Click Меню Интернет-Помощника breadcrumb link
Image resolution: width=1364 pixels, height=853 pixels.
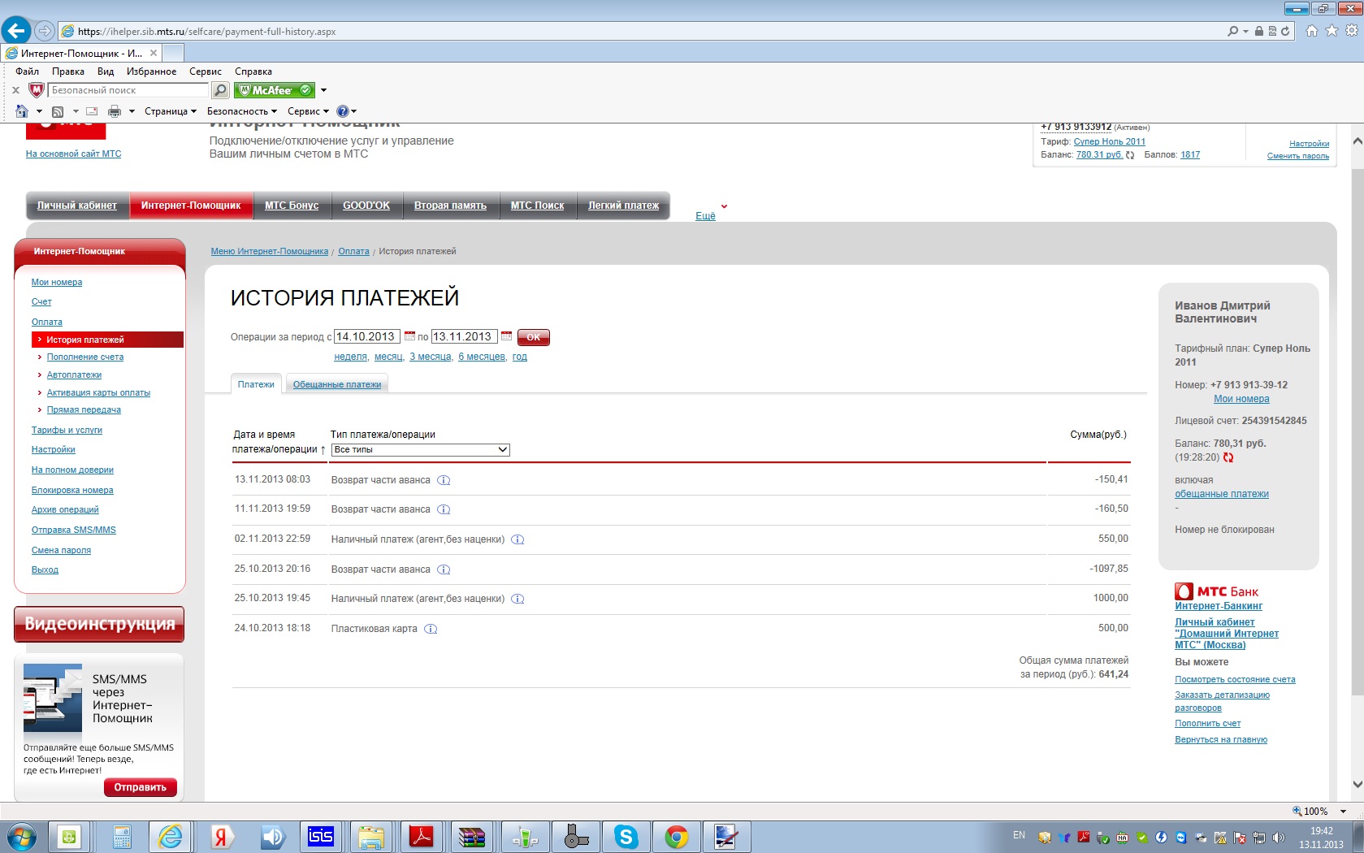(x=270, y=252)
